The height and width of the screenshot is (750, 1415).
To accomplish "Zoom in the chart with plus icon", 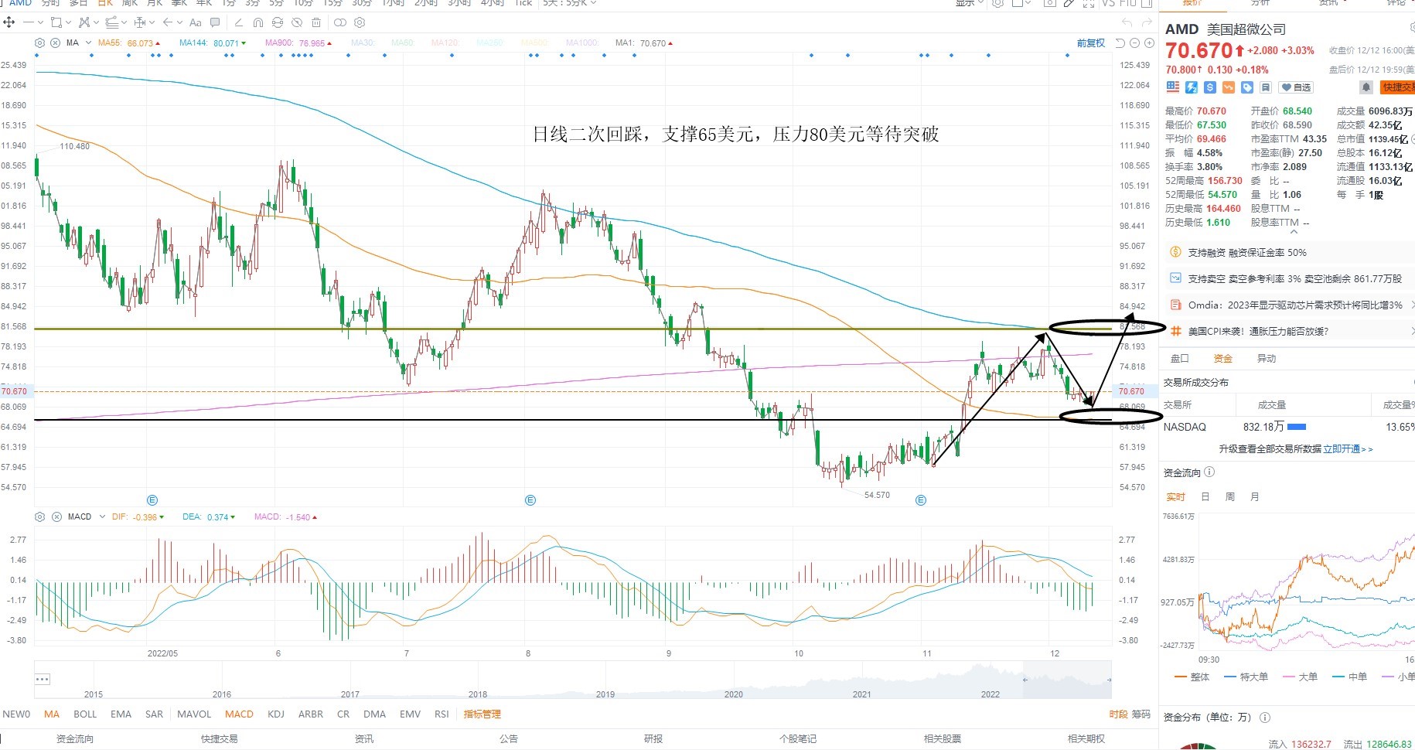I will click(x=1148, y=43).
